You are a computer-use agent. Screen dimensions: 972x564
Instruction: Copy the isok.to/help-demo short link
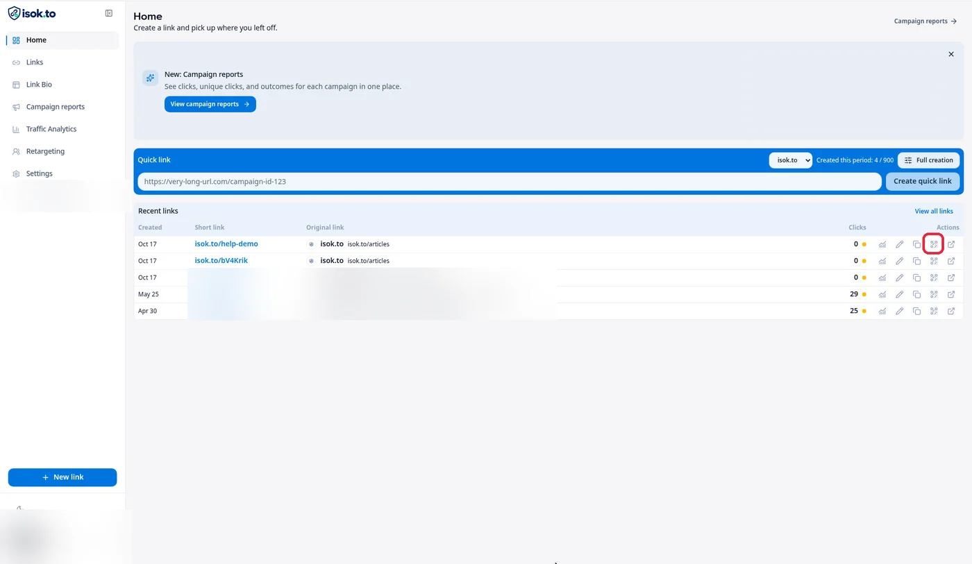(x=916, y=244)
